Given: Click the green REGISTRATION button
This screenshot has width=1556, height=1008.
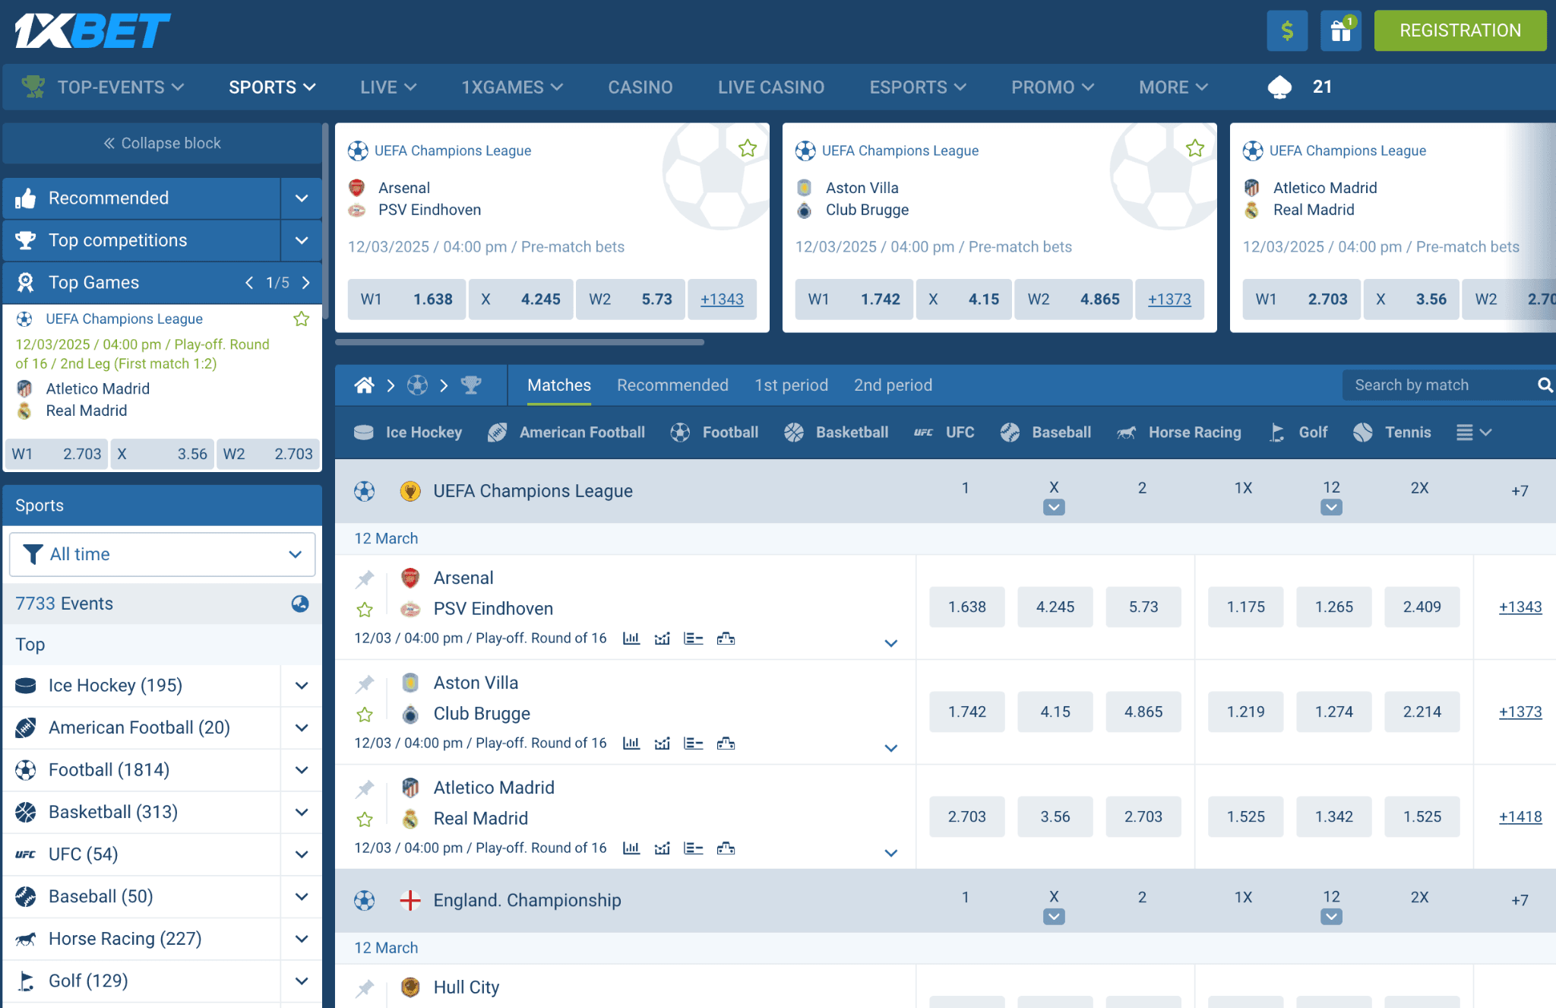Looking at the screenshot, I should coord(1459,30).
